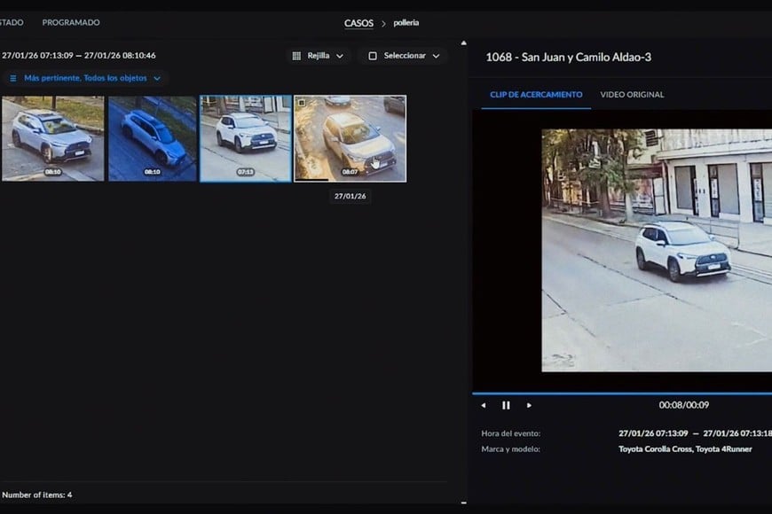Screen dimensions: 772x514
Task: Open the PROGRAMADO tab
Action: (70, 22)
